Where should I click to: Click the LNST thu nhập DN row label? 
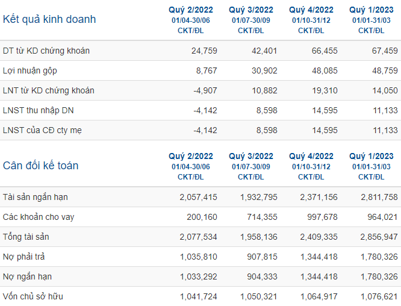tap(39, 110)
